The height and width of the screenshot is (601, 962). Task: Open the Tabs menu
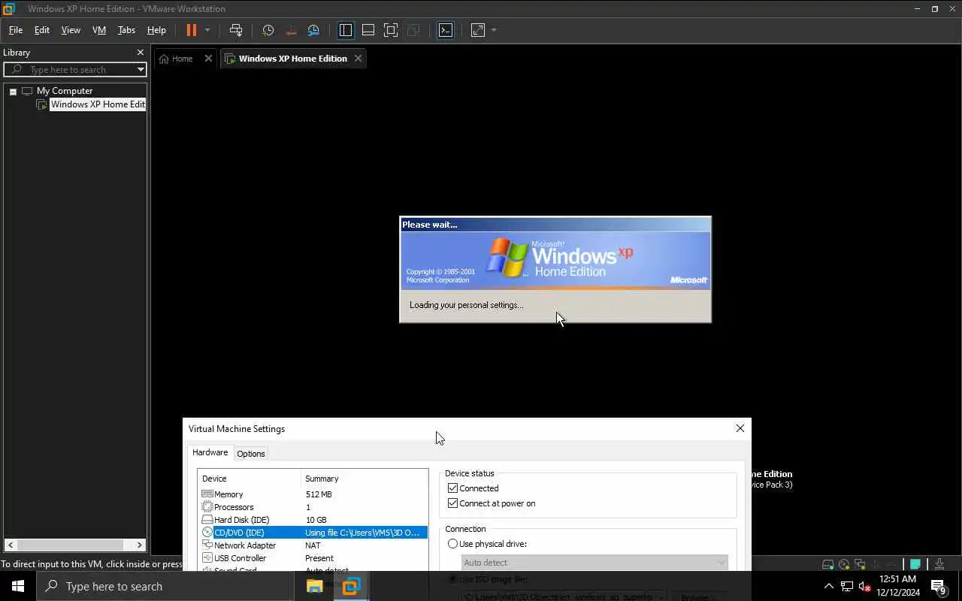126,30
